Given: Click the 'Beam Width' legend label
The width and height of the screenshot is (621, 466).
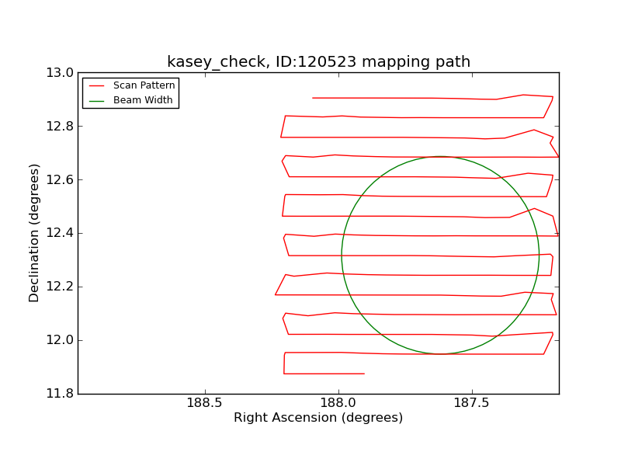Looking at the screenshot, I should pyautogui.click(x=143, y=100).
